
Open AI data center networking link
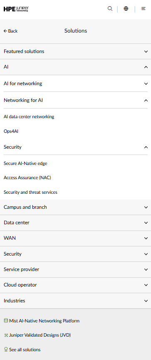29,117
